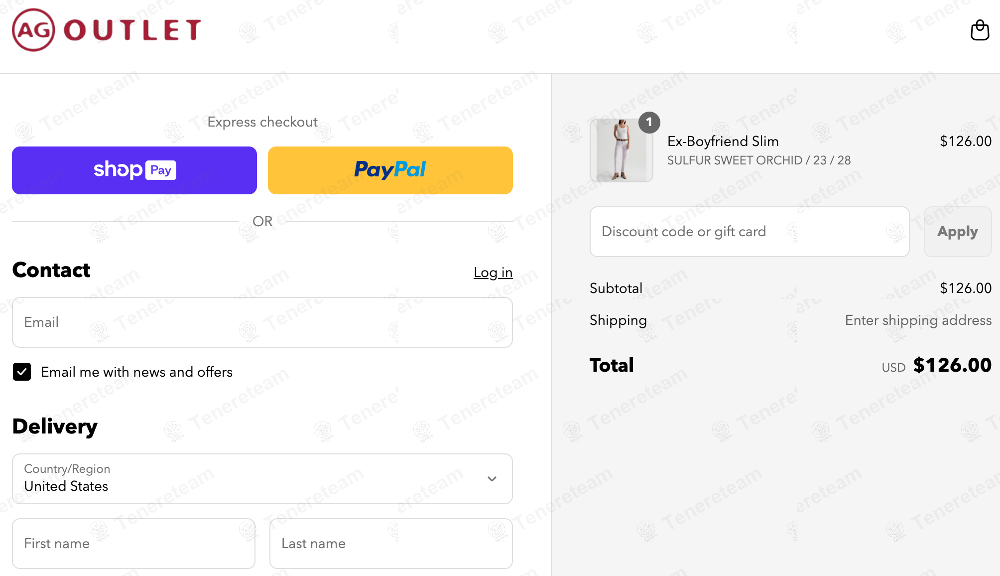Focus the Email input field
This screenshot has width=1000, height=576.
pyautogui.click(x=262, y=322)
